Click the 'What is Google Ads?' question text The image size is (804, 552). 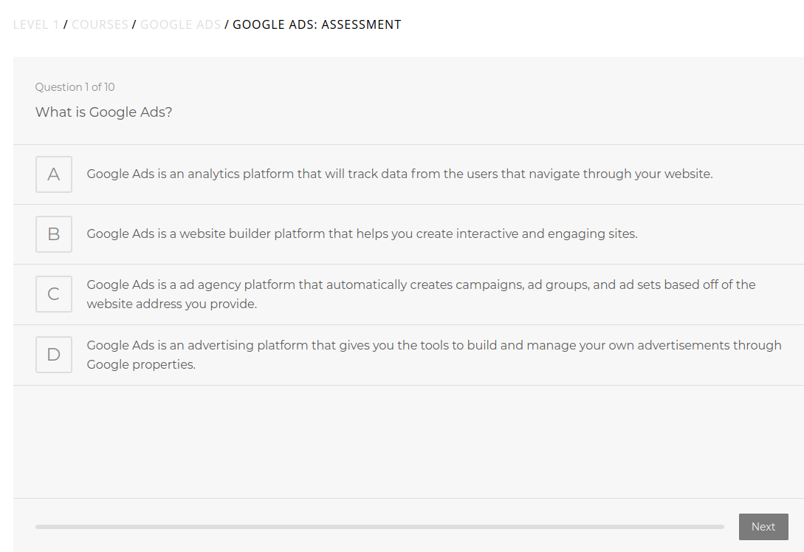[x=103, y=112]
